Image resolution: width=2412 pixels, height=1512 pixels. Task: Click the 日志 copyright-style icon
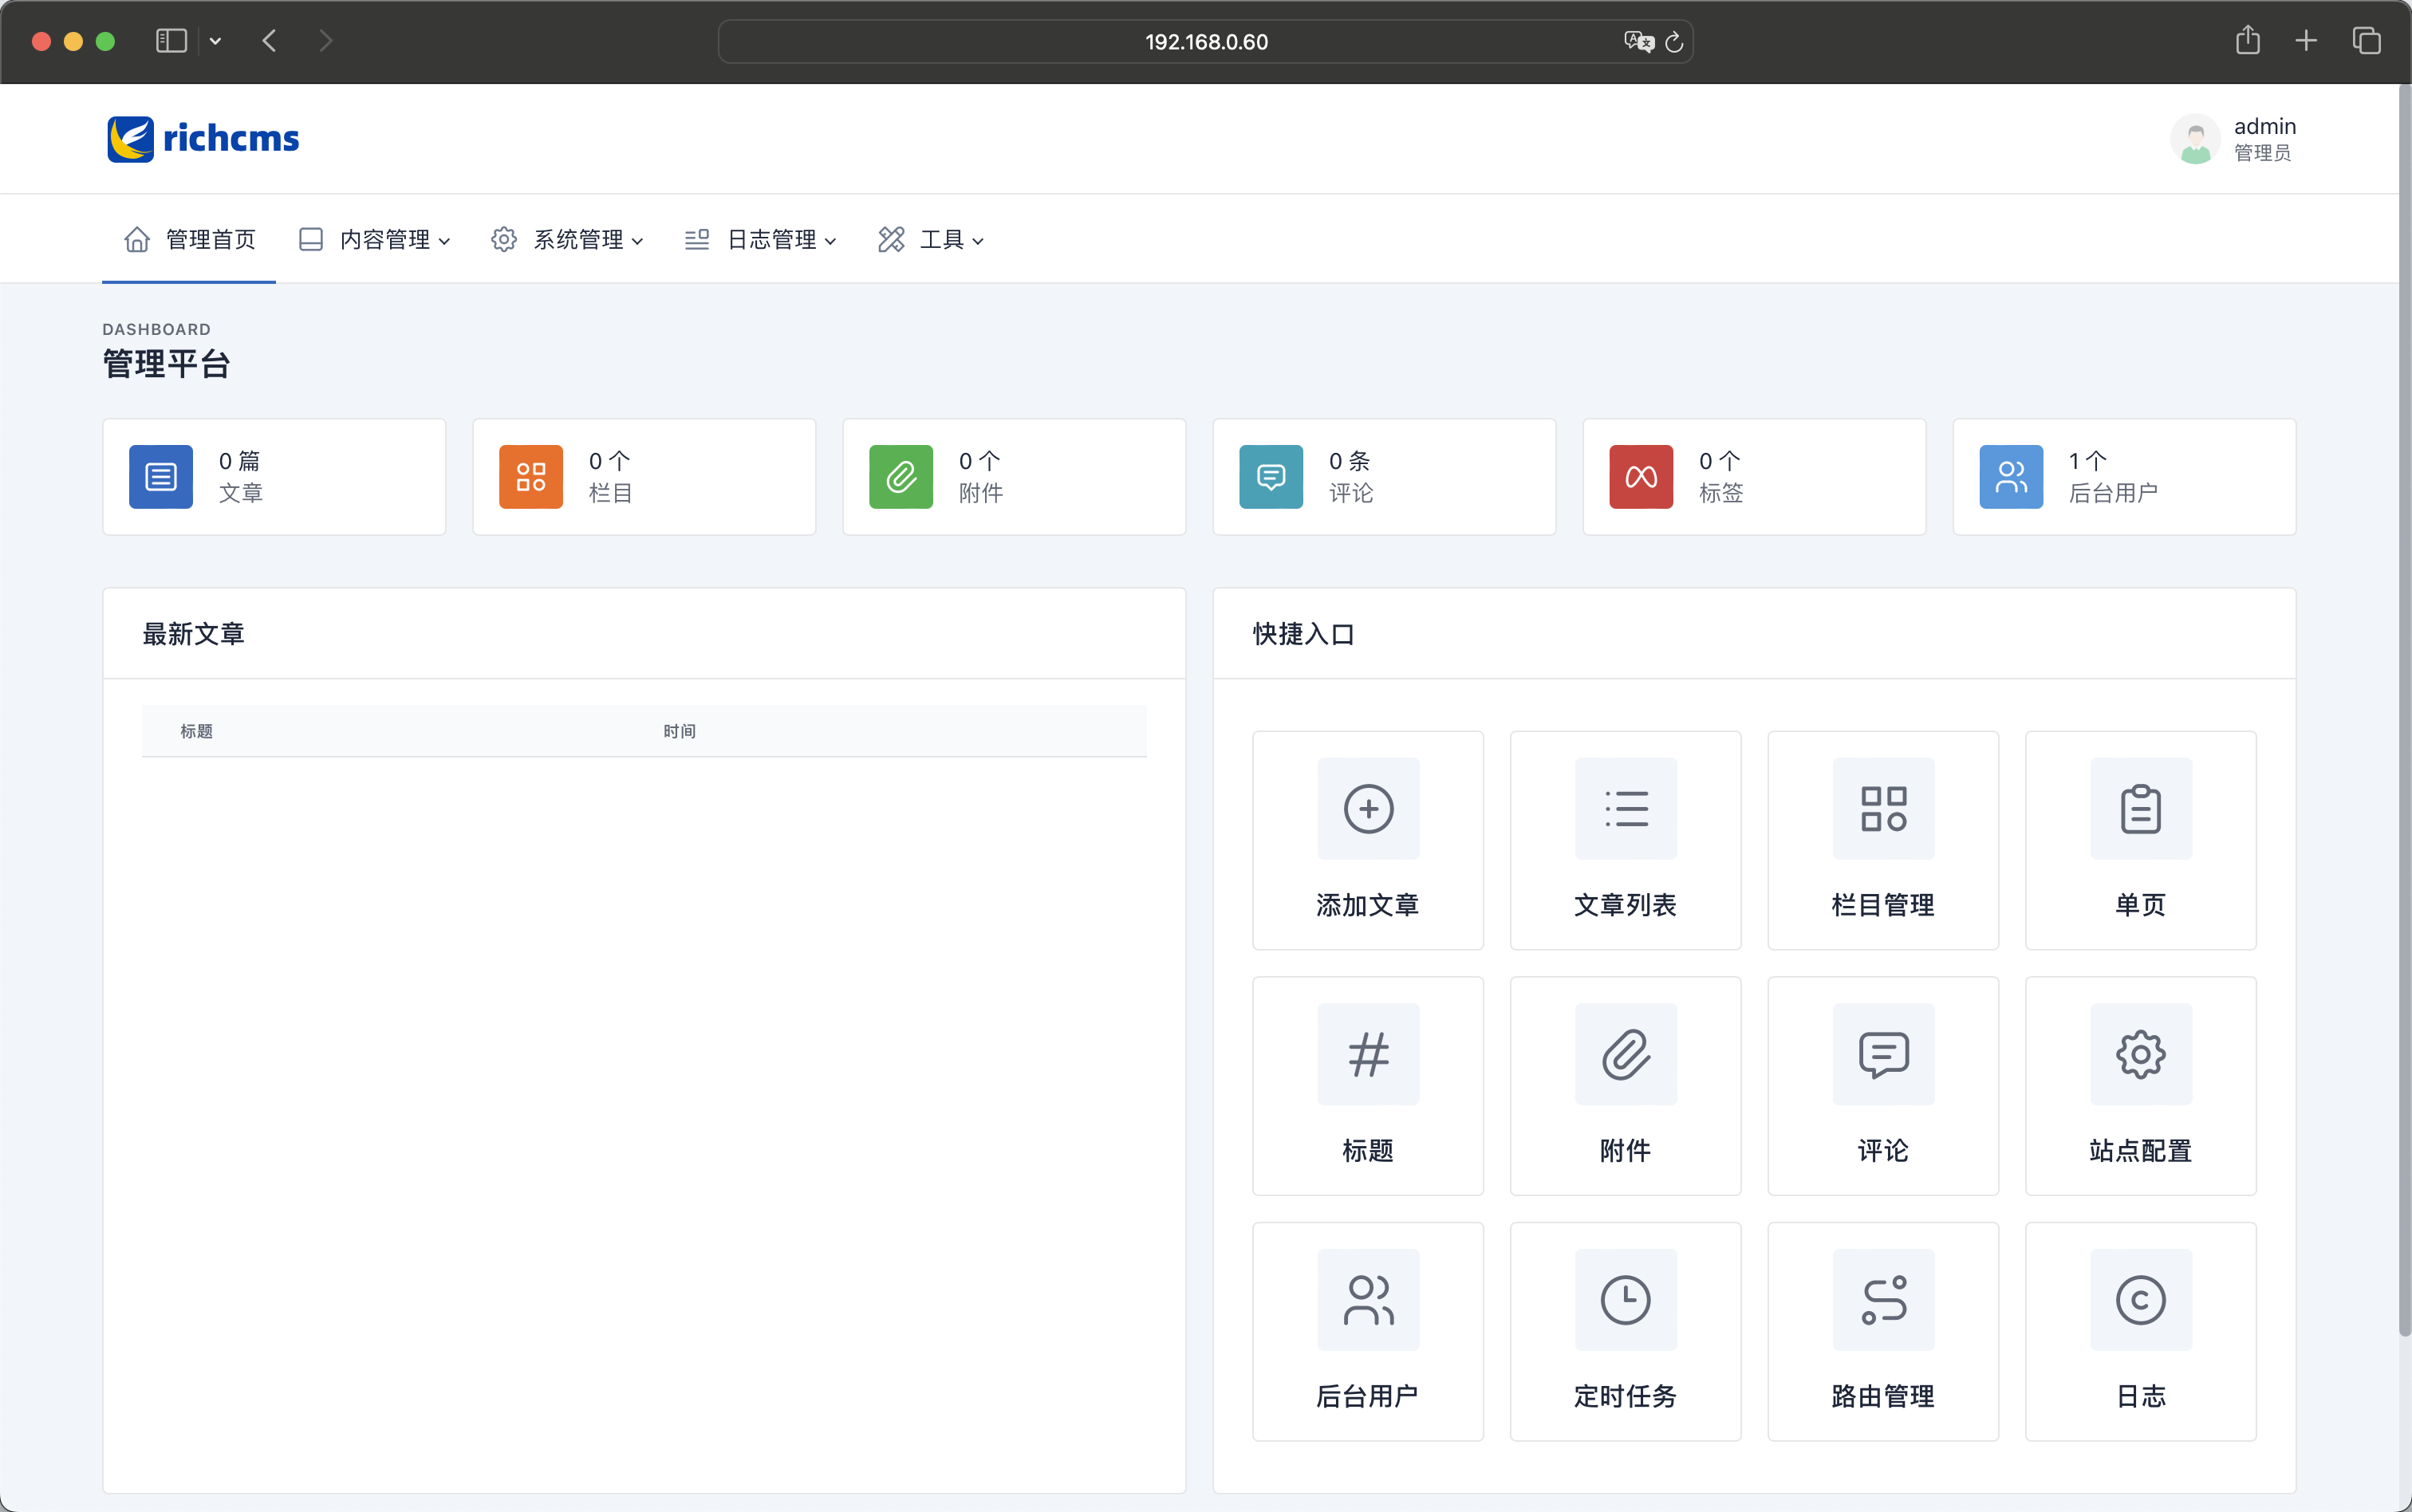tap(2140, 1299)
